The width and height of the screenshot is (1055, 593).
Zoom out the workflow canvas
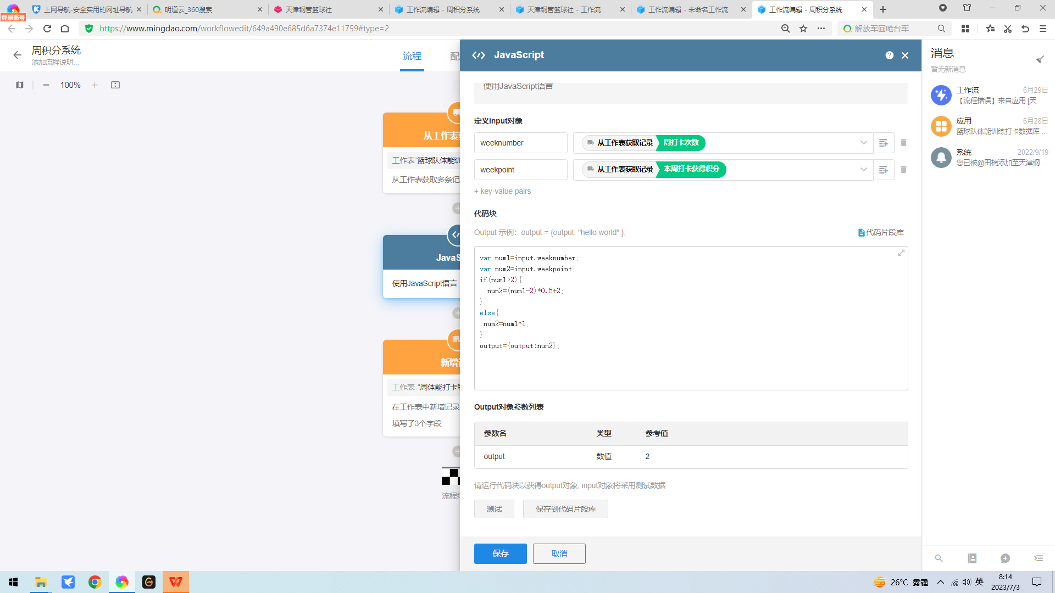46,85
